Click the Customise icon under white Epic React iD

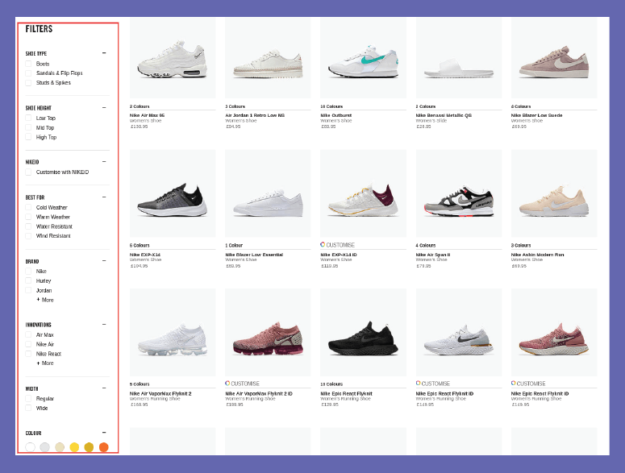(418, 383)
